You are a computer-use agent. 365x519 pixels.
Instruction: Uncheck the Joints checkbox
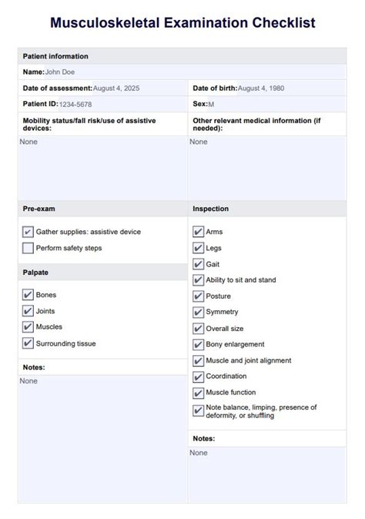(x=28, y=311)
